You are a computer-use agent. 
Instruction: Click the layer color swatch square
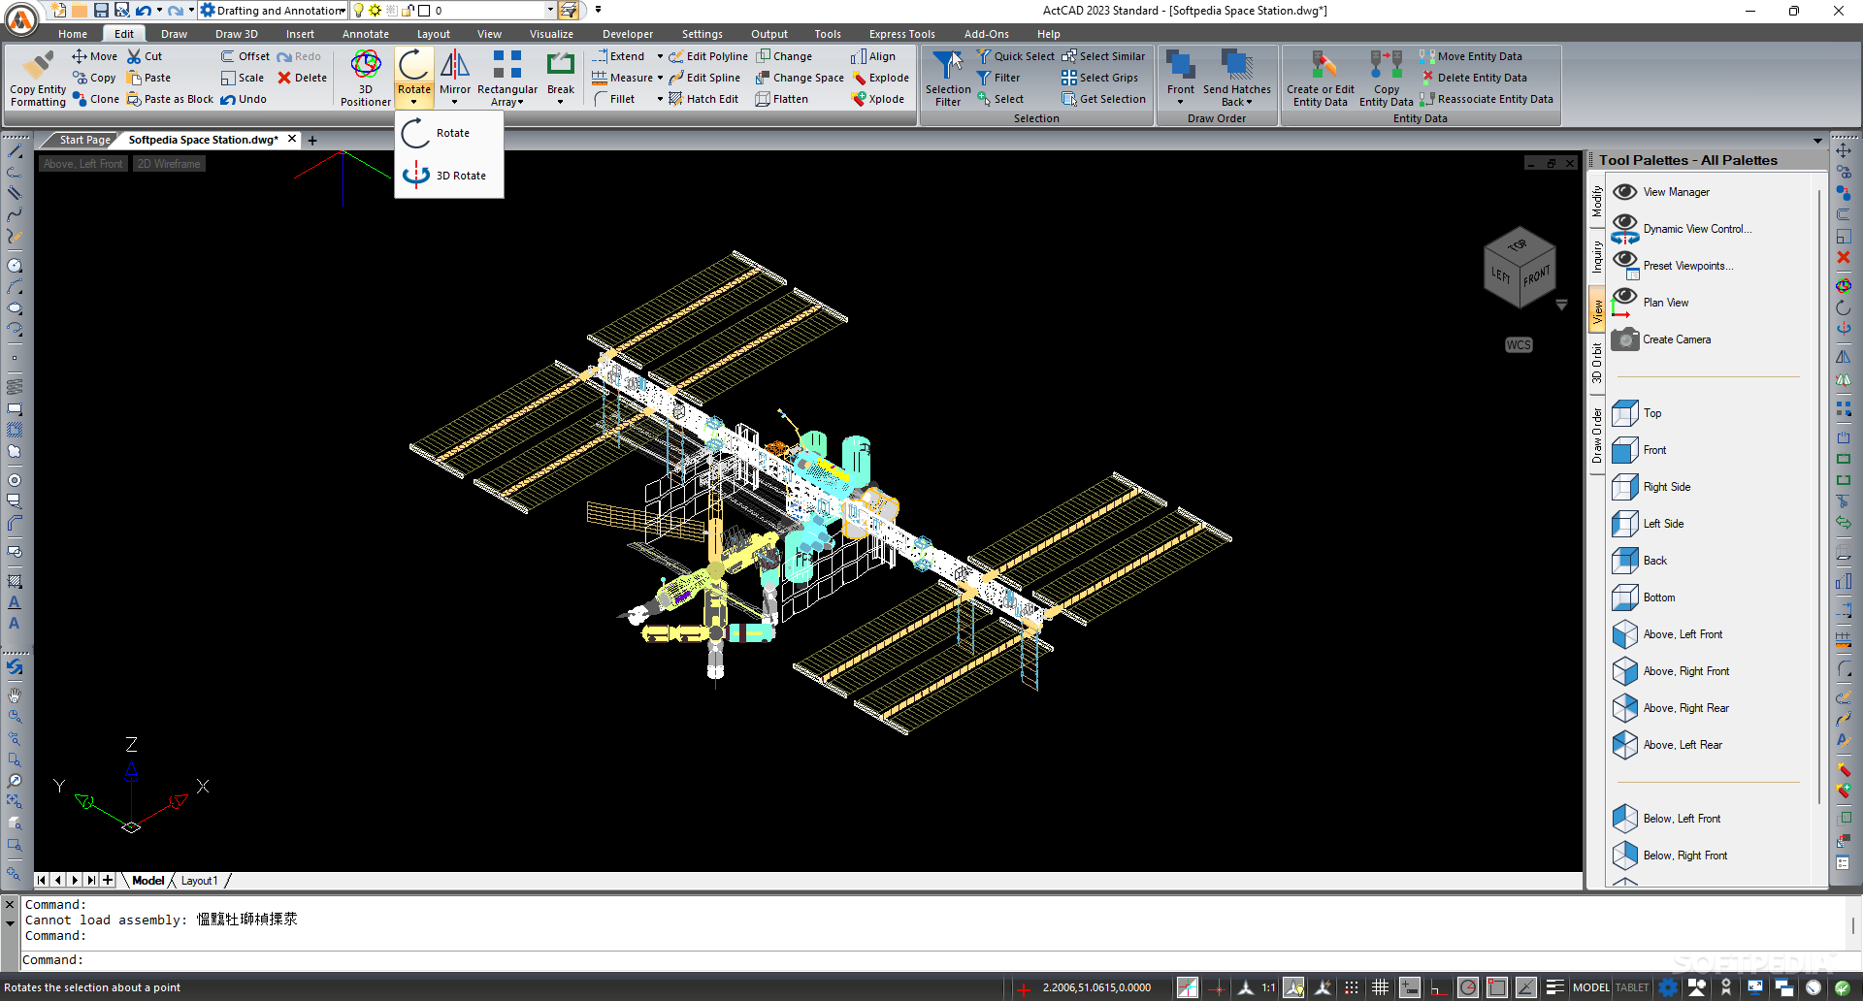(424, 11)
